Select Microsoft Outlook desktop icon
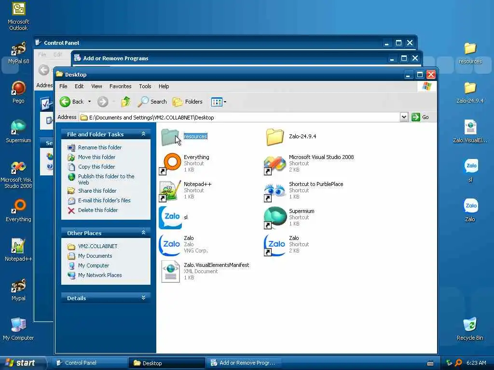494x370 pixels. click(x=18, y=16)
